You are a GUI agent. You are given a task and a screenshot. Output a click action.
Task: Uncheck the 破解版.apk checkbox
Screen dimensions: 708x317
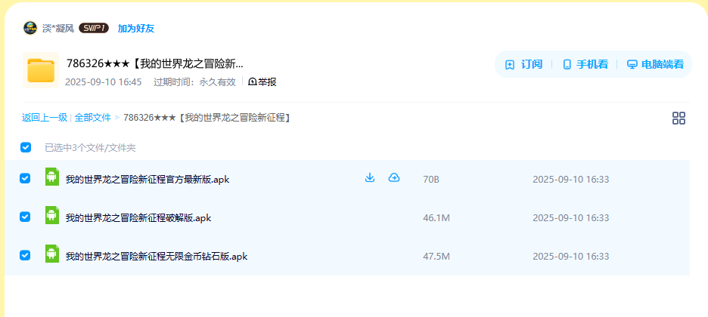(25, 217)
